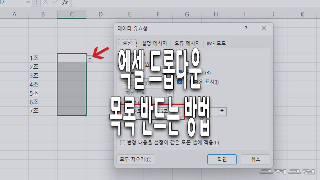Click the 취소 button
Viewport: 320px width, 180px height.
click(x=256, y=159)
